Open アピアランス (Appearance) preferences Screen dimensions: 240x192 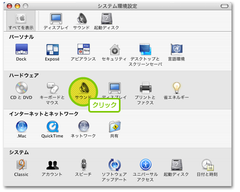[x=84, y=53]
